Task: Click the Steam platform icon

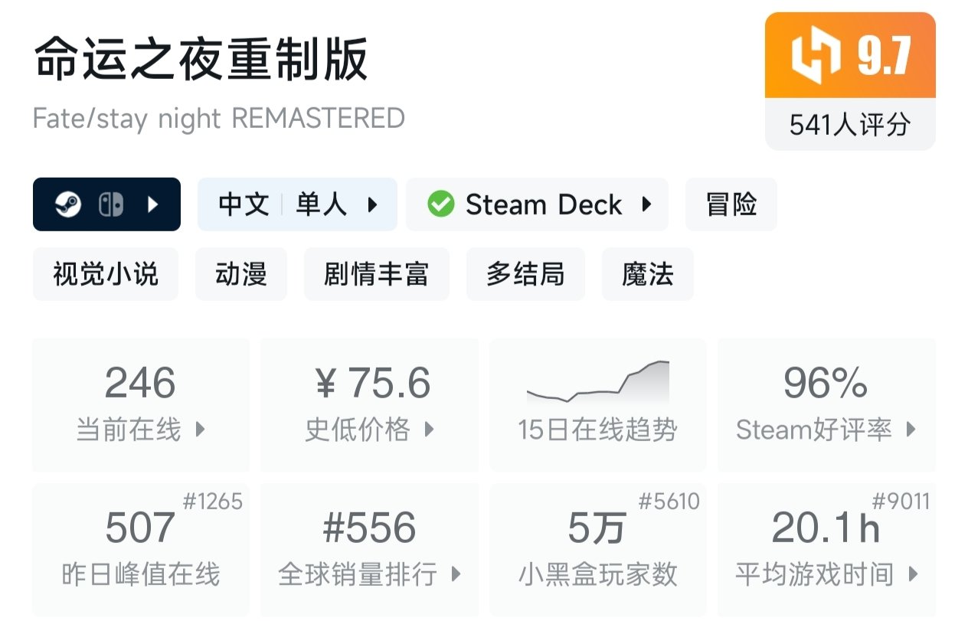Action: (x=69, y=204)
